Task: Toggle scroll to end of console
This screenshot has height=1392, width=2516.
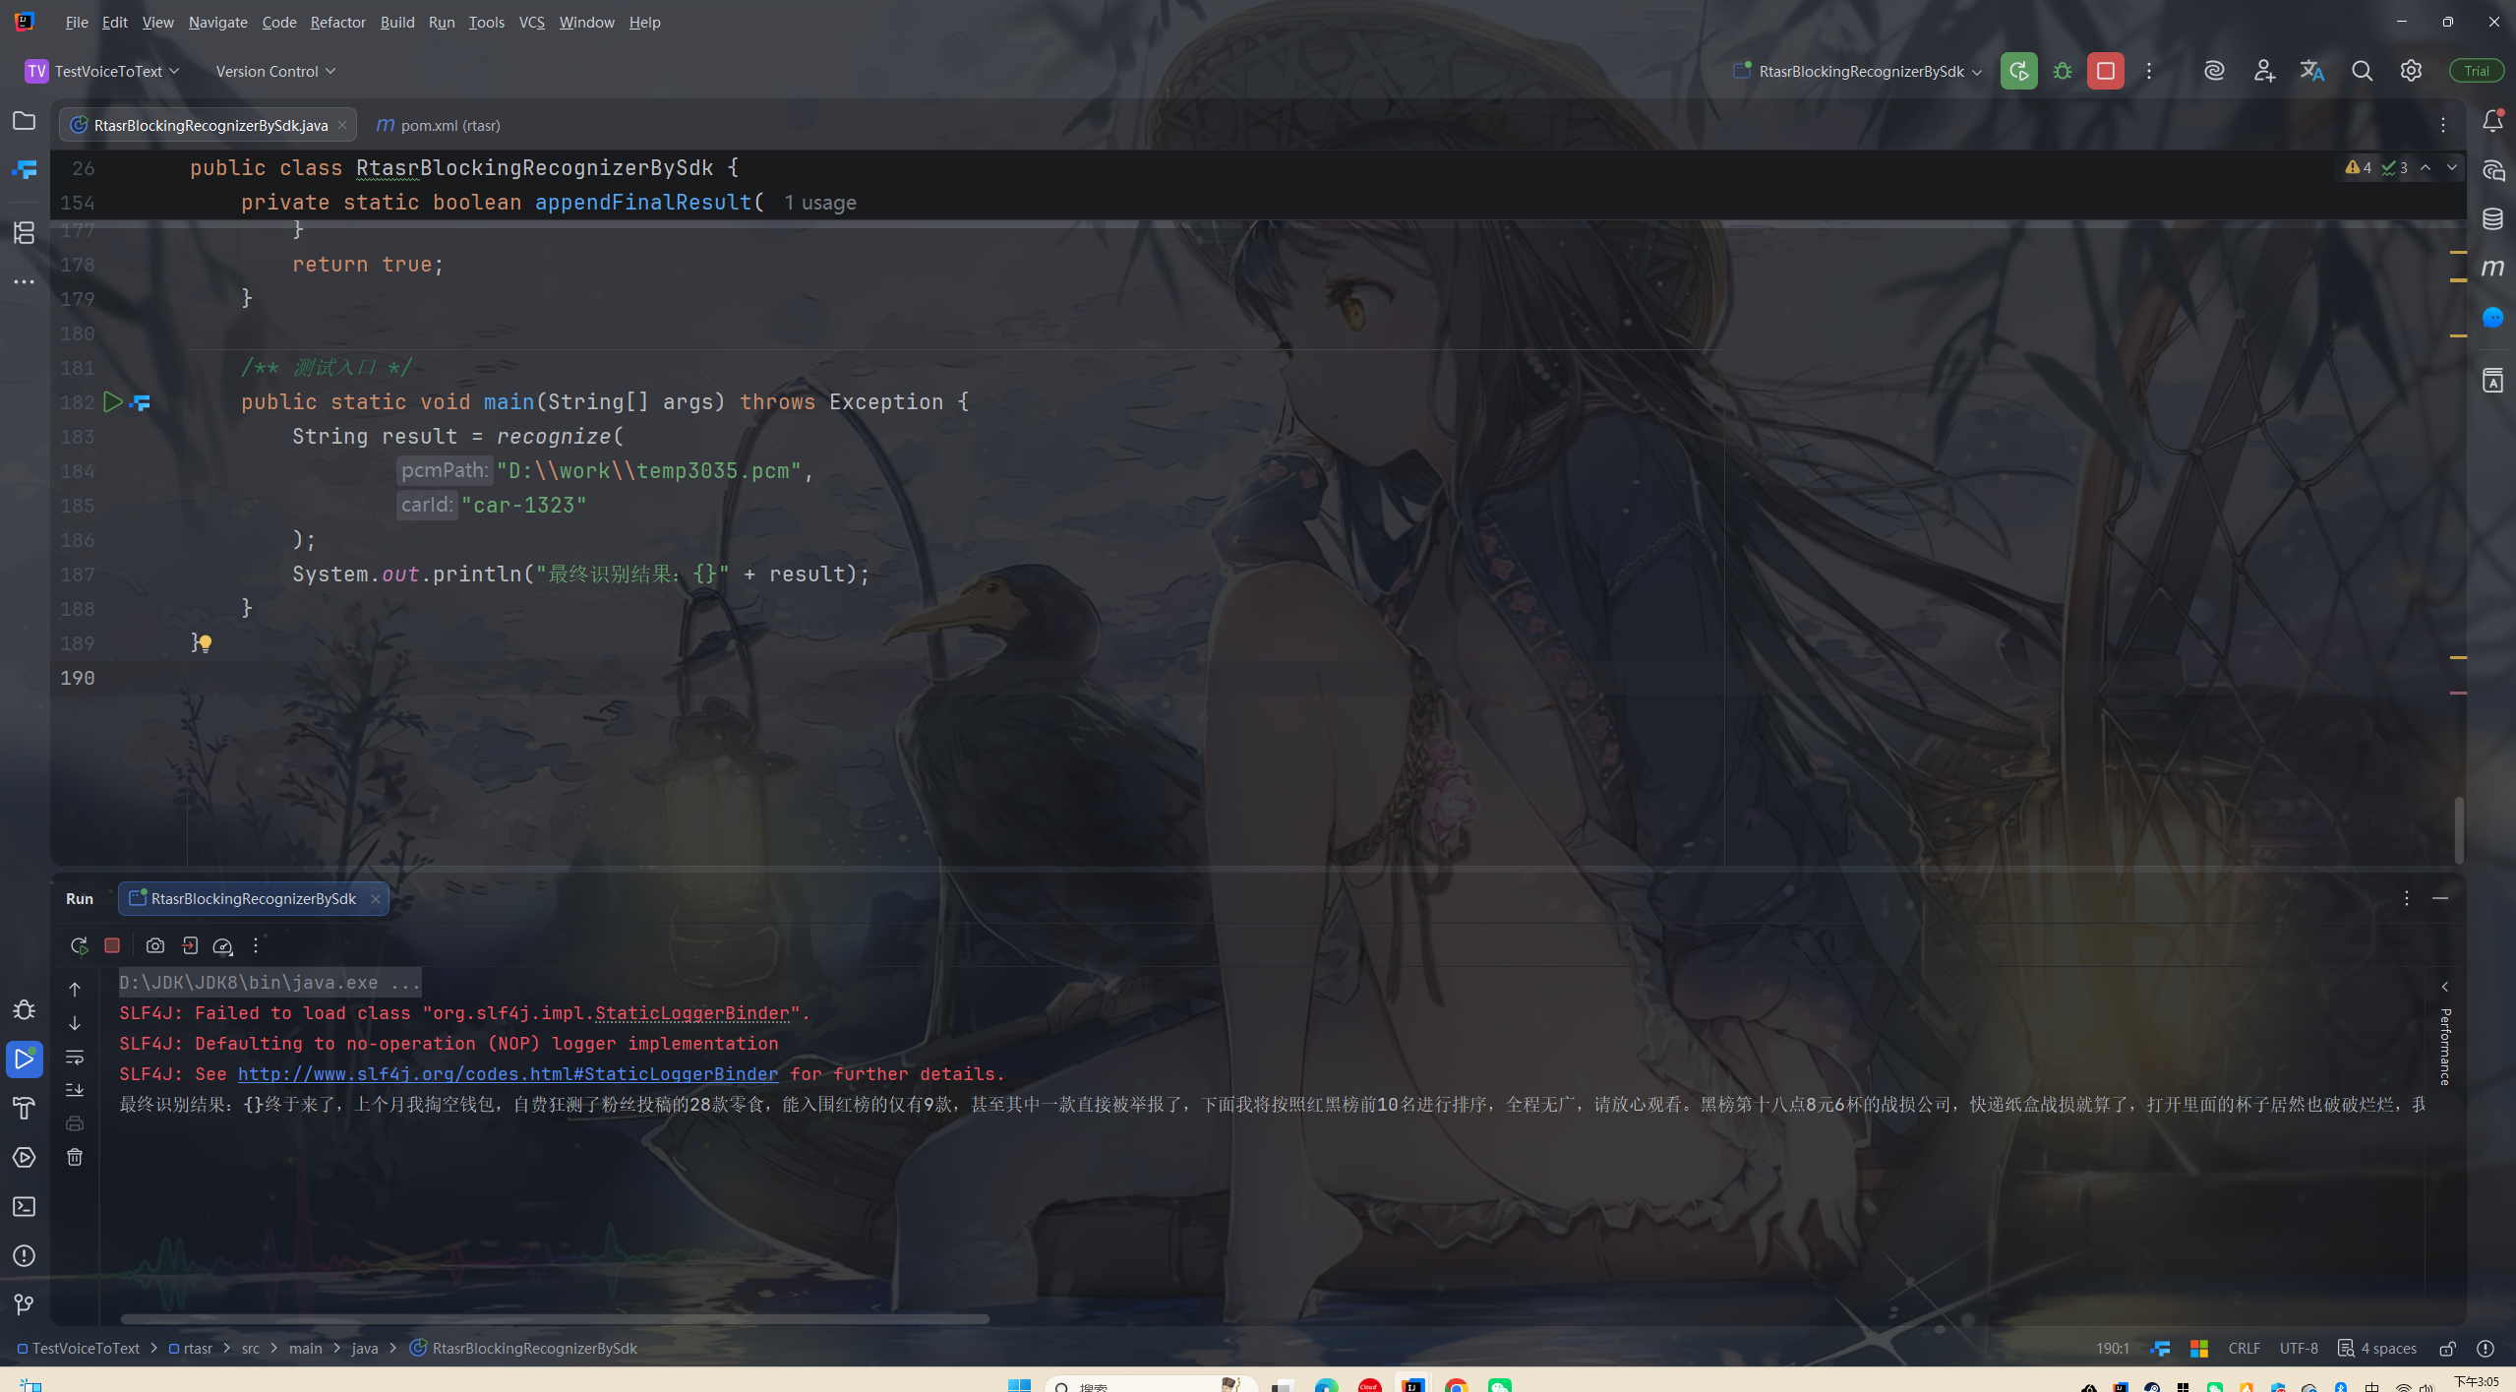Action: pos(75,1090)
